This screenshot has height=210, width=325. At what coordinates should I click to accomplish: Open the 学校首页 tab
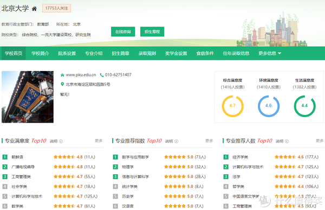tap(14, 53)
